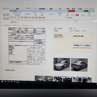
Task: Click the SR equipment tag
Action: click(x=19, y=17)
